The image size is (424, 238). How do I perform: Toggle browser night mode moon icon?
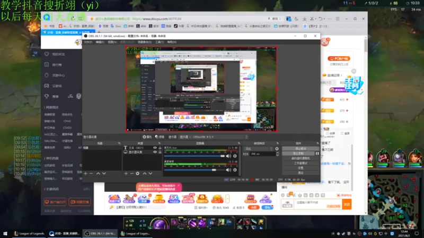[296, 19]
